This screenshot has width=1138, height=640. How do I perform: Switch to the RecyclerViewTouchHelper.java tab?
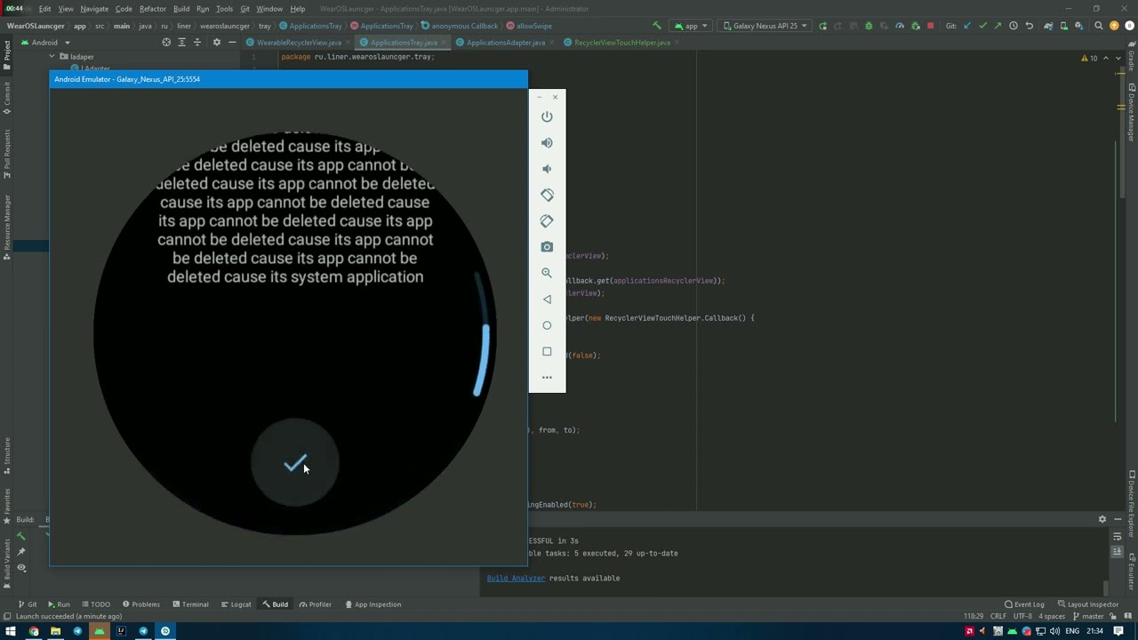621,42
